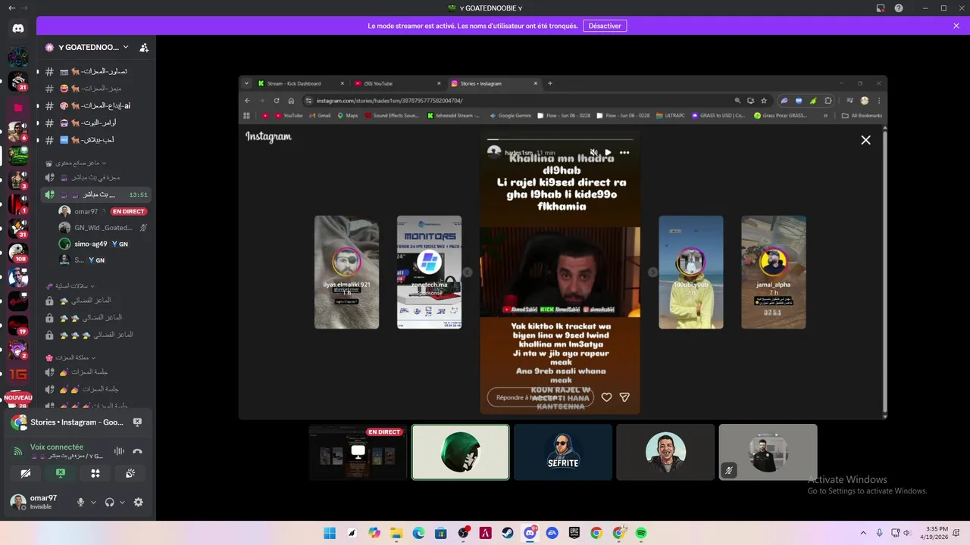Select the muted participant tile
The height and width of the screenshot is (545, 970).
point(768,452)
